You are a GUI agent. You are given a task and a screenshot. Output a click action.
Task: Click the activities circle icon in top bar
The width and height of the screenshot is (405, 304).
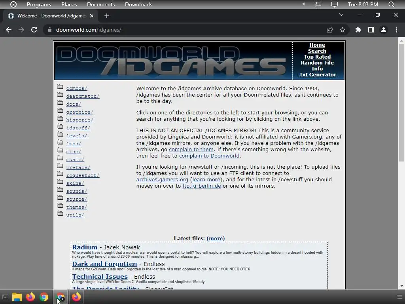click(13, 4)
